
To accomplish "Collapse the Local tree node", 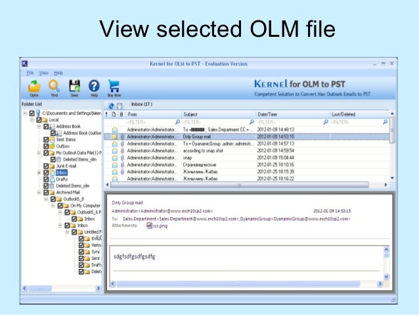I will [x=32, y=120].
